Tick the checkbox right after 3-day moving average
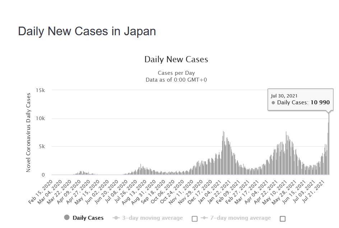This screenshot has width=339, height=228. tap(195, 218)
